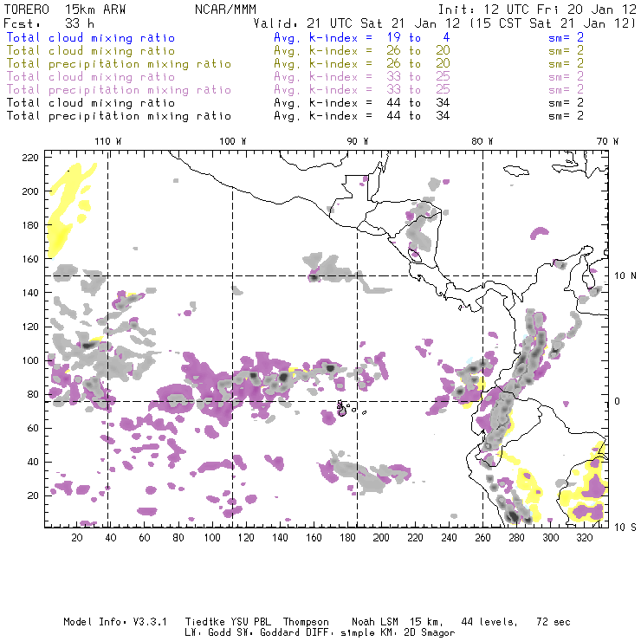
Task: Click the '72 sec' timestep text in footer
Action: point(554,622)
